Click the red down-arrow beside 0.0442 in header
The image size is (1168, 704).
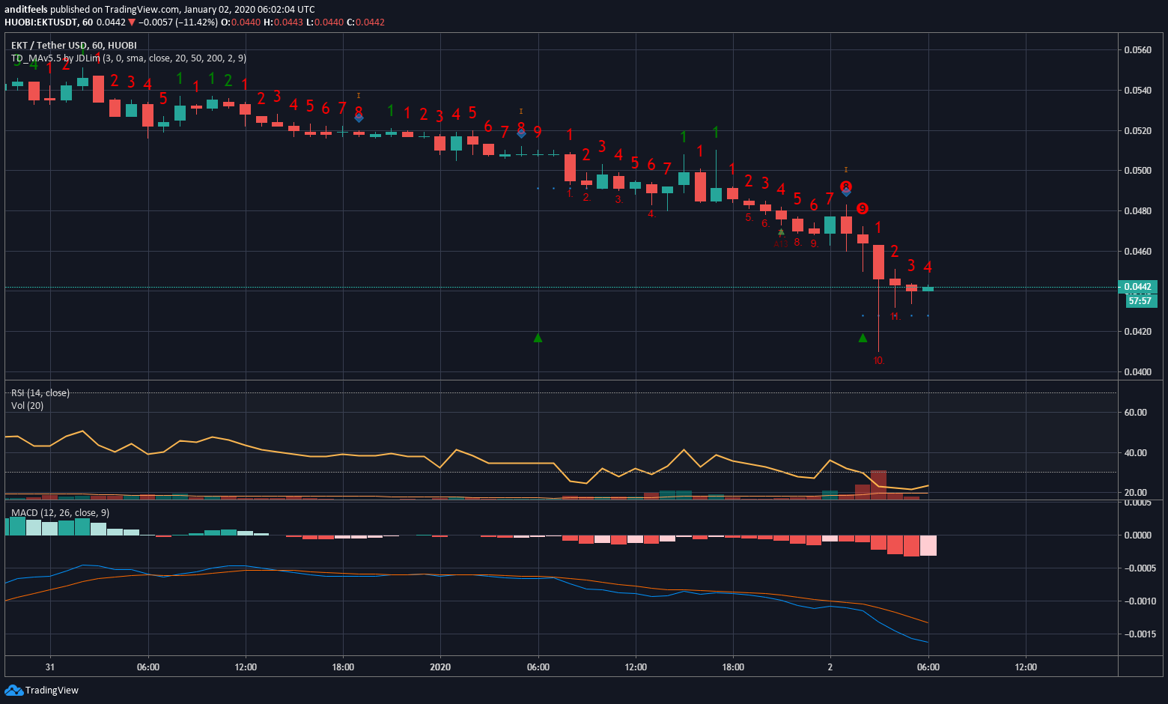(132, 22)
